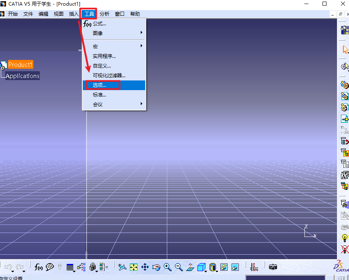The width and height of the screenshot is (349, 280).
Task: Click the Zoom In magnifier icon
Action: click(x=168, y=267)
